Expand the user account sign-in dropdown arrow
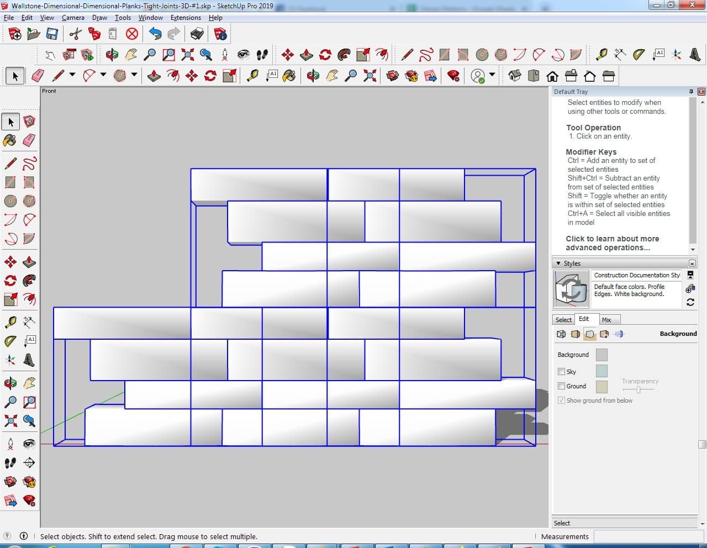The height and width of the screenshot is (548, 707). pyautogui.click(x=492, y=75)
